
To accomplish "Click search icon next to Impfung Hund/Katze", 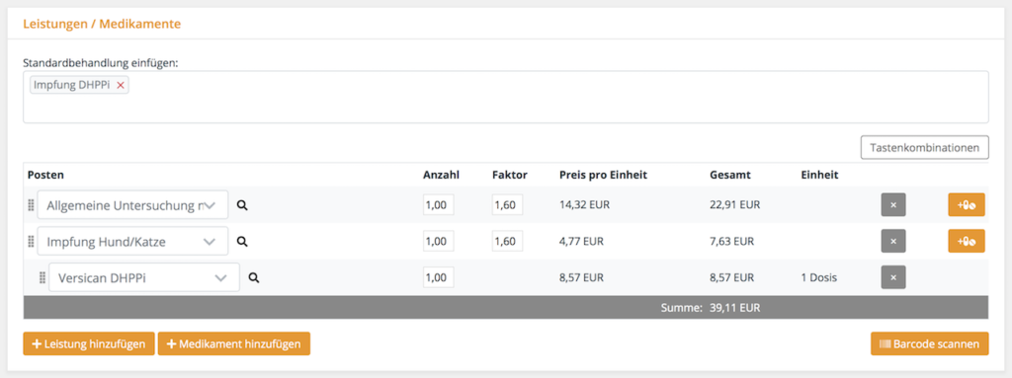I will point(242,241).
